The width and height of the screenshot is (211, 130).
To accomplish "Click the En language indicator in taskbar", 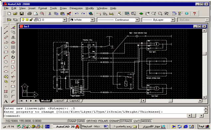I will [x=47, y=127].
